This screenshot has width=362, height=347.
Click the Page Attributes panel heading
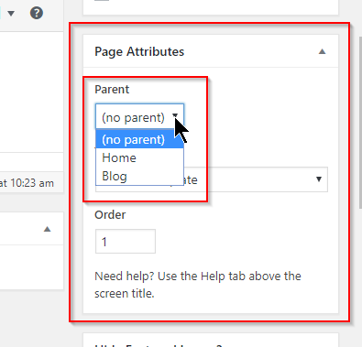139,51
